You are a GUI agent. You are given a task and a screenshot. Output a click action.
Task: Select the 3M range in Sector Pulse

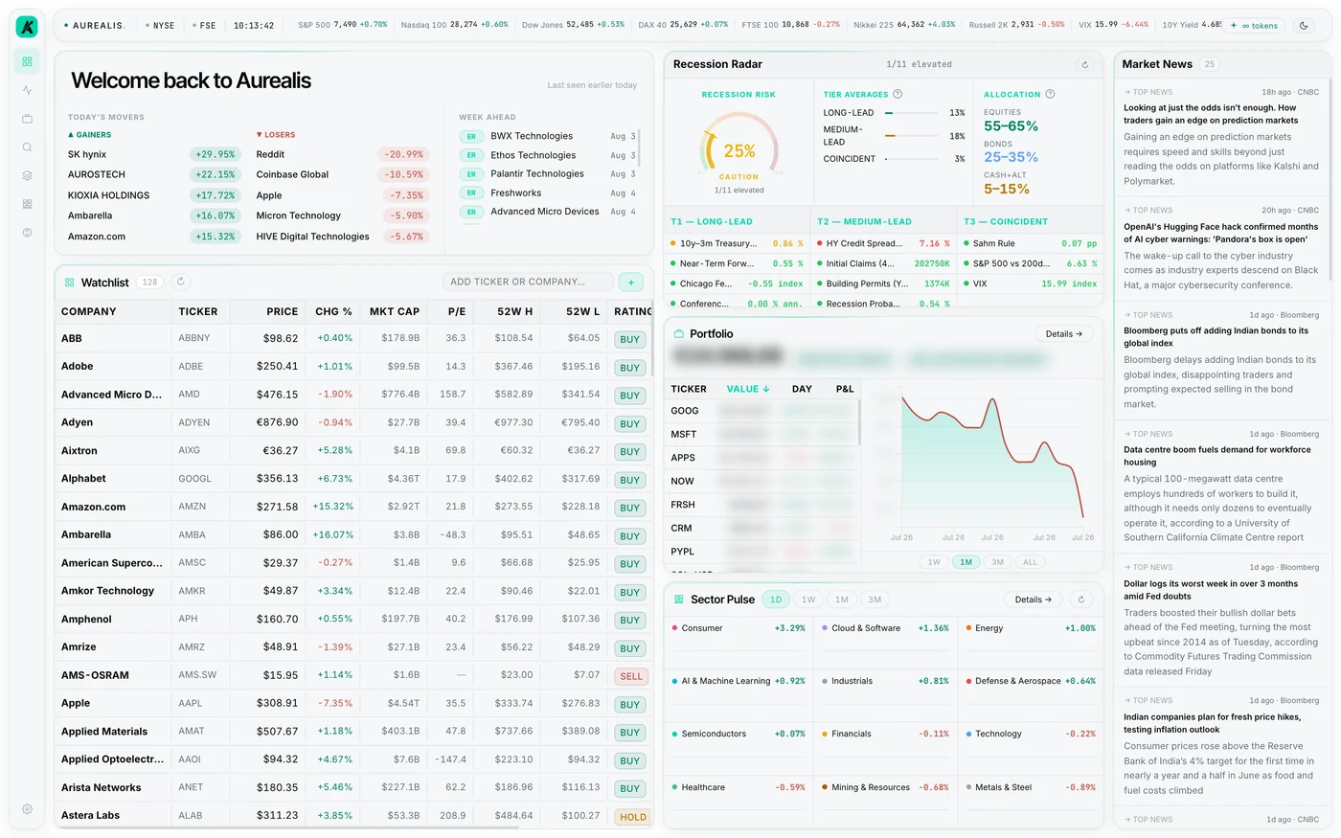875,600
